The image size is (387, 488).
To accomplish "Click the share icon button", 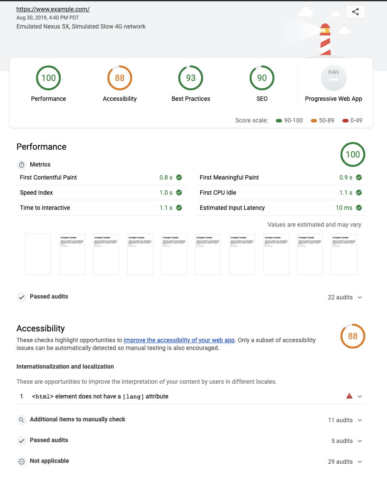I will (355, 12).
